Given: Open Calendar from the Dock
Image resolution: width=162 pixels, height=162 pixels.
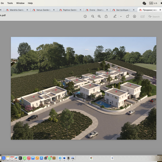Looking at the screenshot, I should [x=12, y=158].
